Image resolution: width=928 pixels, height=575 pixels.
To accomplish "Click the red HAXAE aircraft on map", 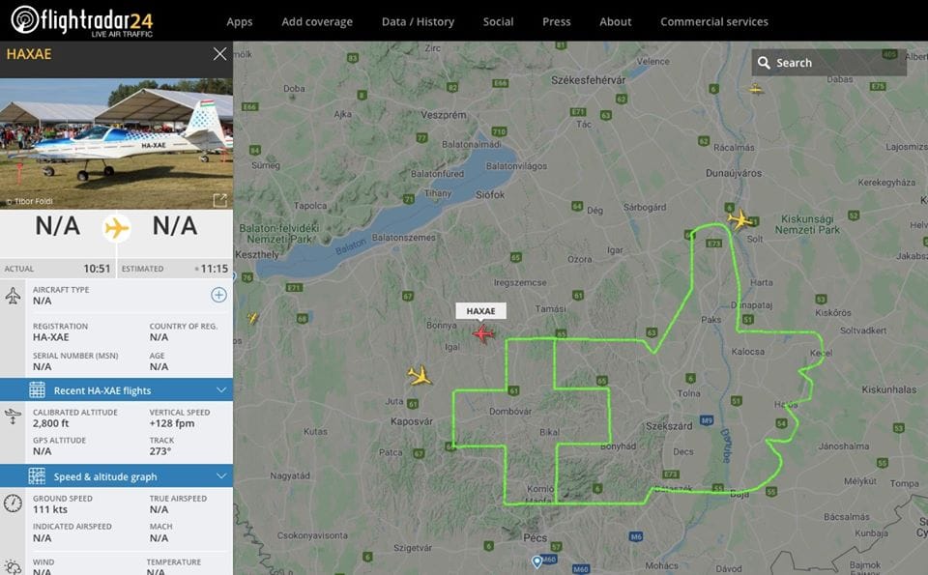I will click(x=483, y=333).
